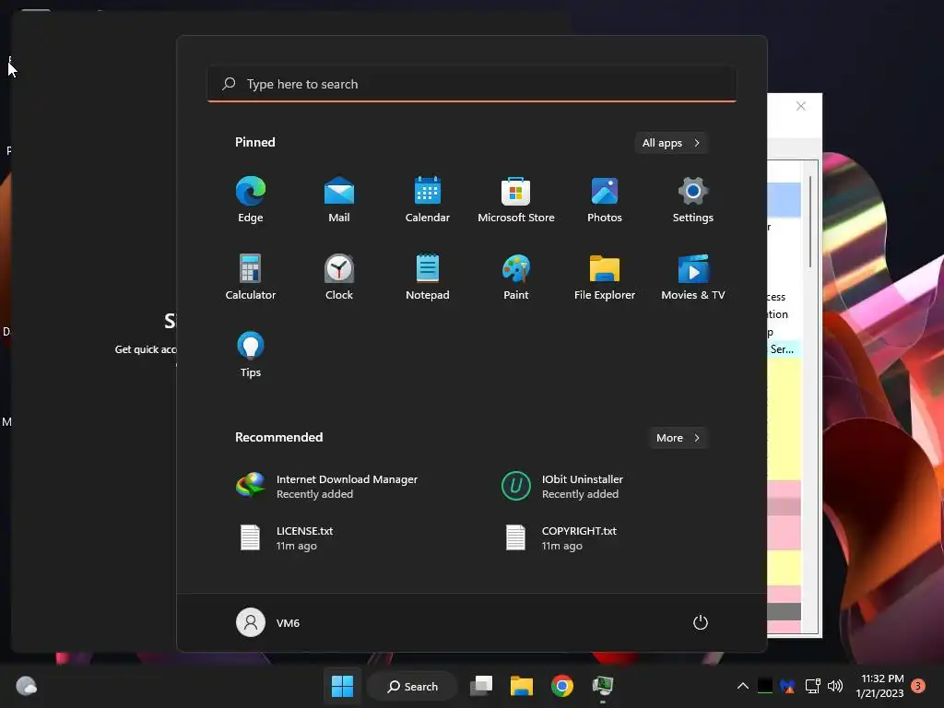Open the running monitor app on taskbar
The image size is (944, 708).
(x=602, y=686)
